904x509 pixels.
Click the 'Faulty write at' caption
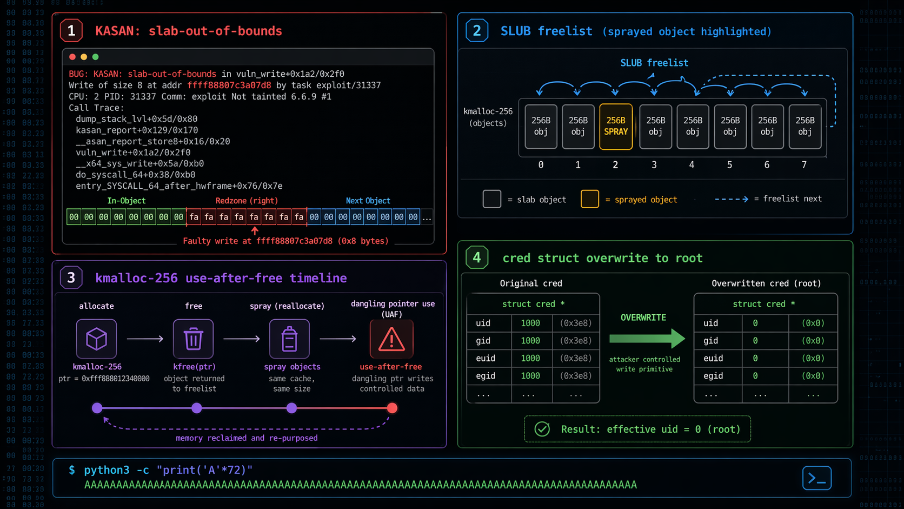[x=285, y=241]
